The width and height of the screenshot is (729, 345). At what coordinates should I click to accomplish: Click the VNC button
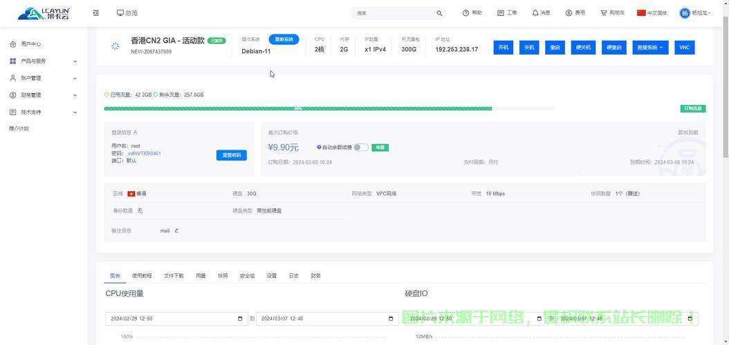click(684, 48)
